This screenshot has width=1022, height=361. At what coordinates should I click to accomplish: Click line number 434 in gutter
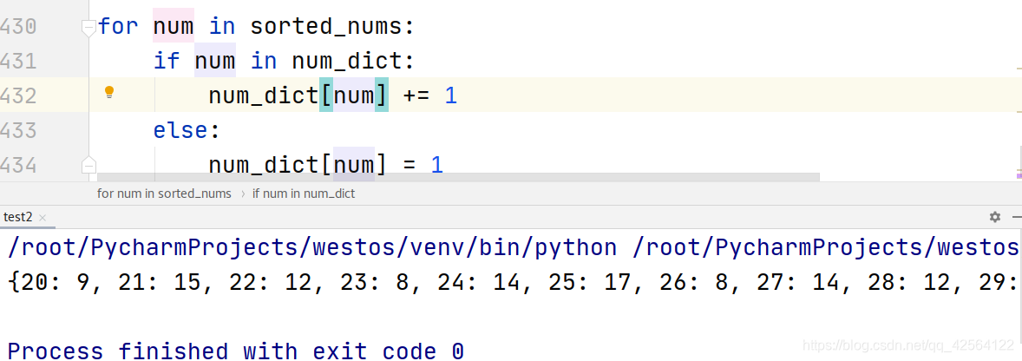(x=18, y=166)
